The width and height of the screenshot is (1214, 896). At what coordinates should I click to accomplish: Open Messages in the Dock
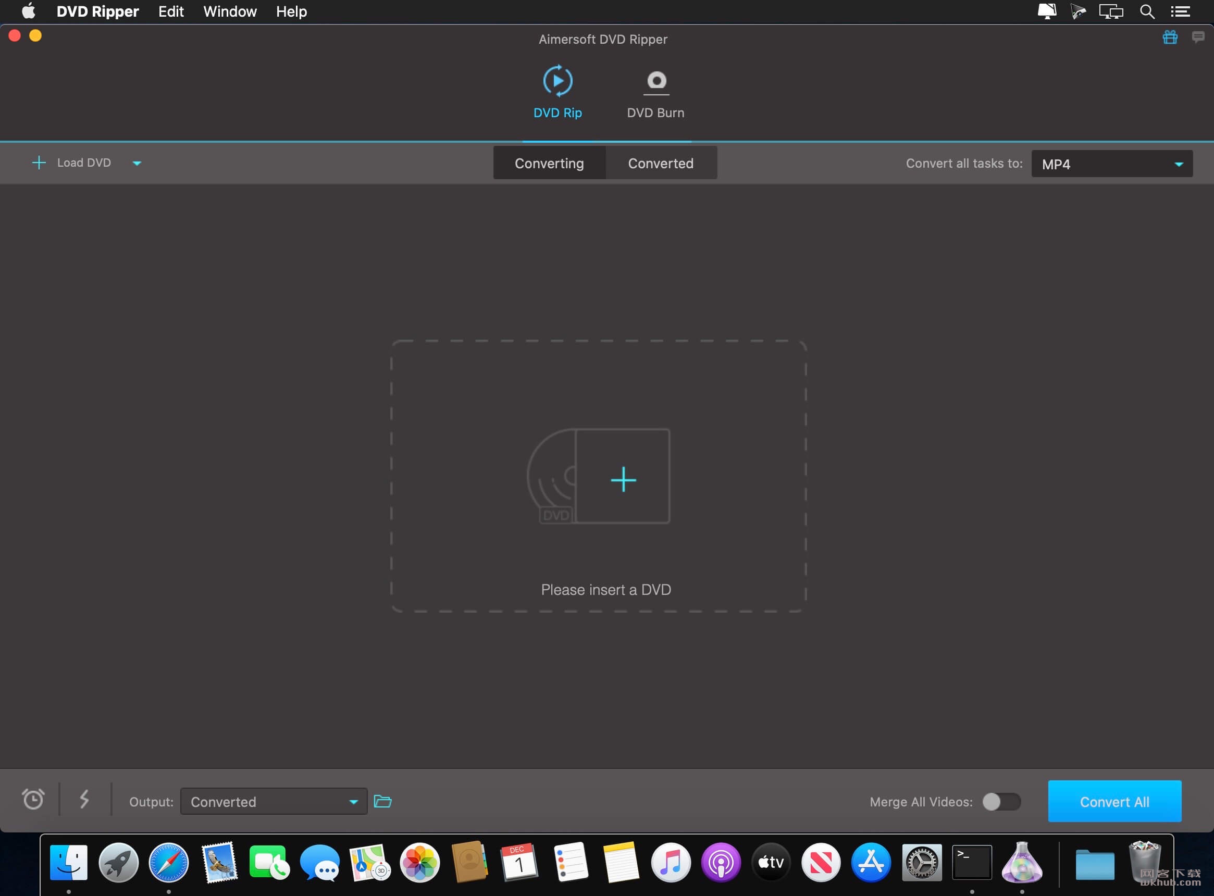[x=319, y=862]
